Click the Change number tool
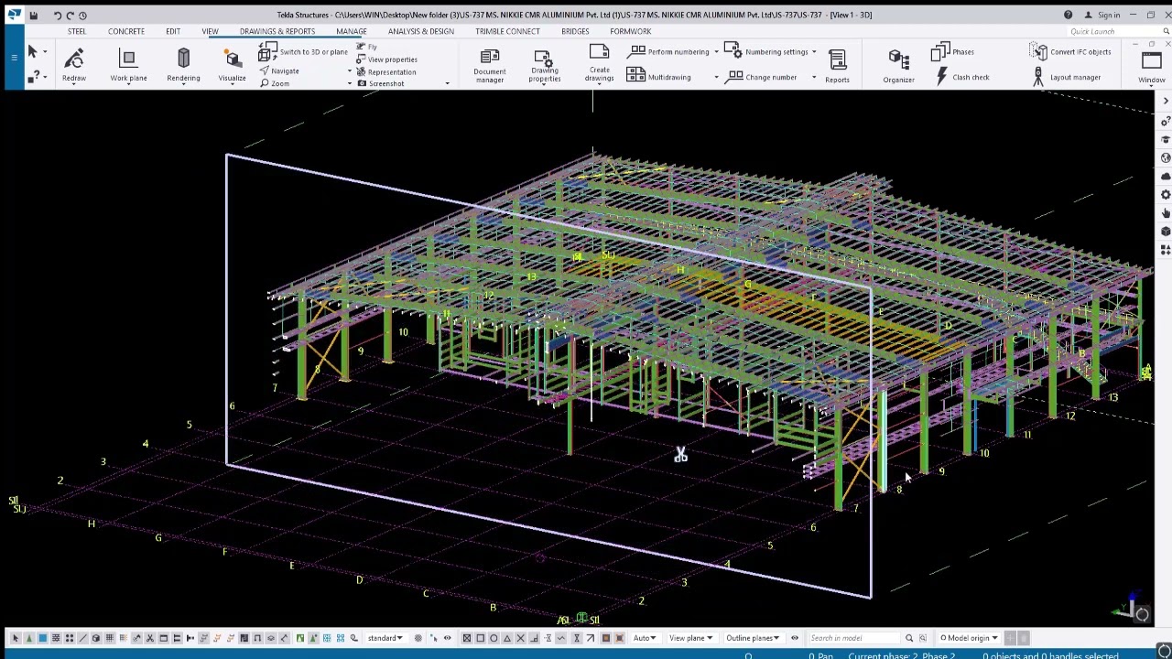Image resolution: width=1172 pixels, height=659 pixels. pyautogui.click(x=762, y=77)
